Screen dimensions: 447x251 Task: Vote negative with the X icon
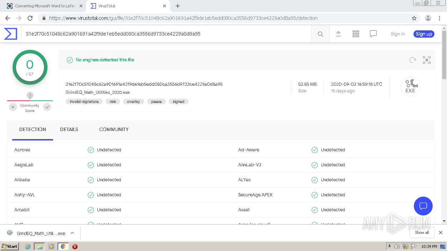[13, 107]
